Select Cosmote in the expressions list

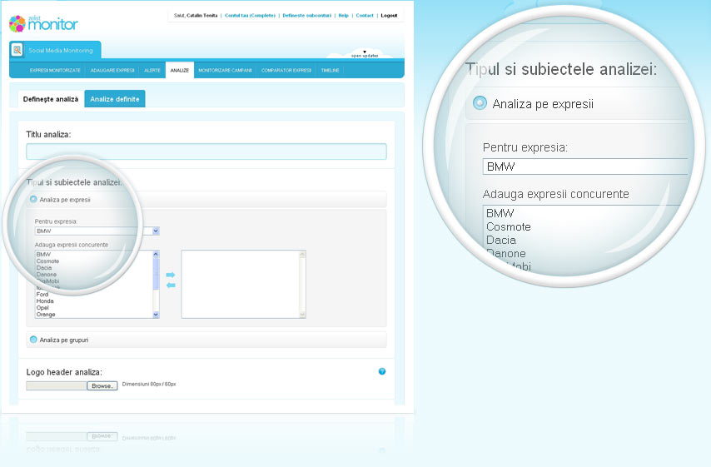point(47,261)
